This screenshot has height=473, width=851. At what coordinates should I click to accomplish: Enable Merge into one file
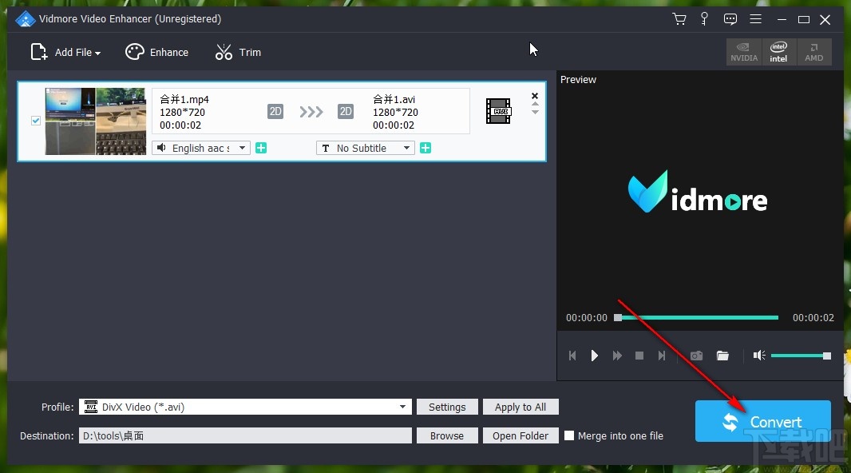tap(569, 435)
